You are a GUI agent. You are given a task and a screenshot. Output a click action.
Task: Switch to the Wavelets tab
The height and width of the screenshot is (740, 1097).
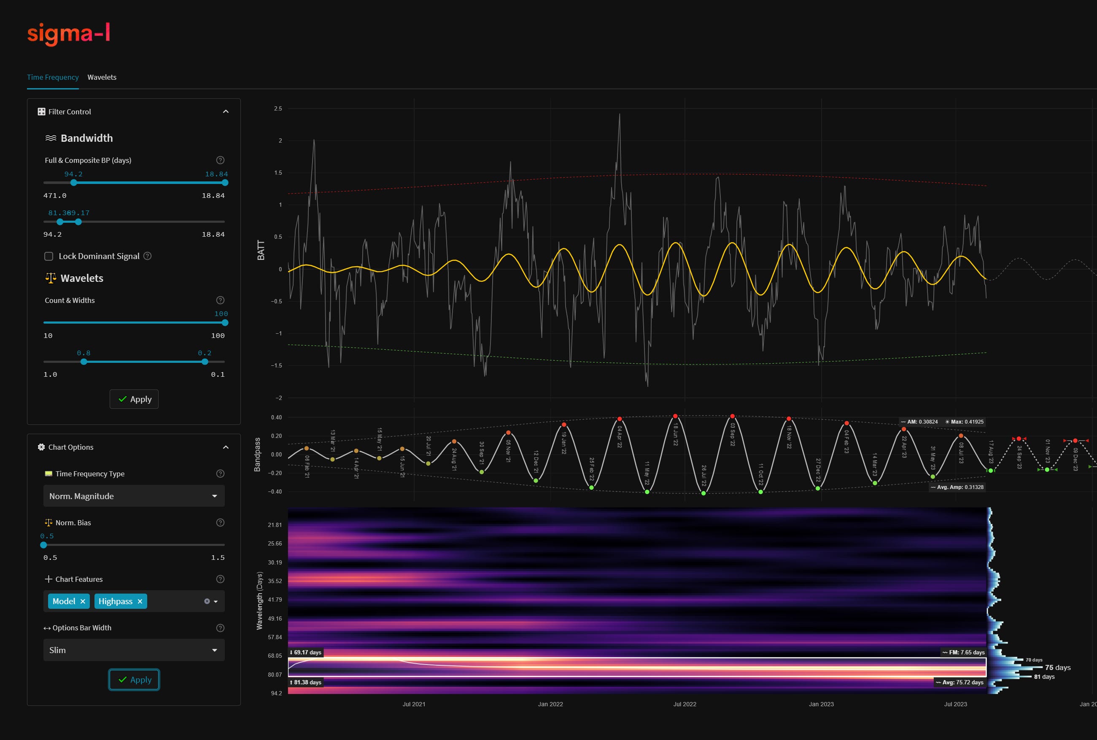(x=102, y=77)
